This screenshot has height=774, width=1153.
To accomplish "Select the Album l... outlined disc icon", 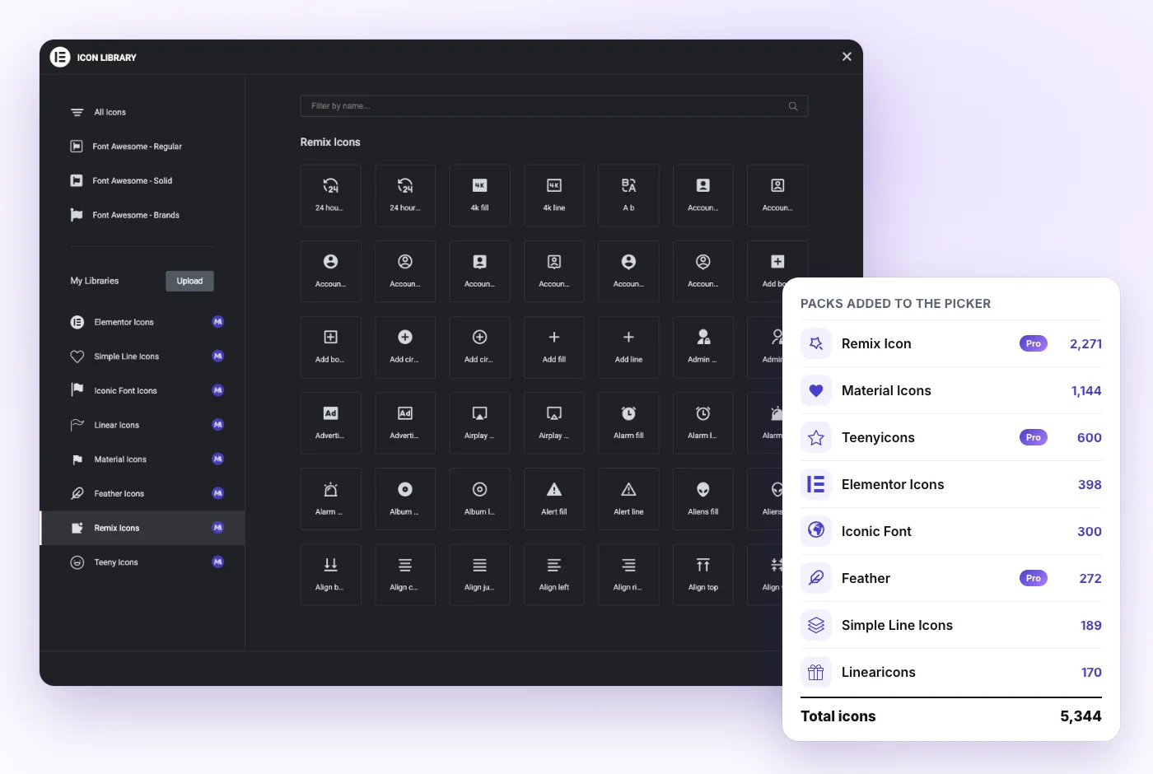I will (479, 499).
